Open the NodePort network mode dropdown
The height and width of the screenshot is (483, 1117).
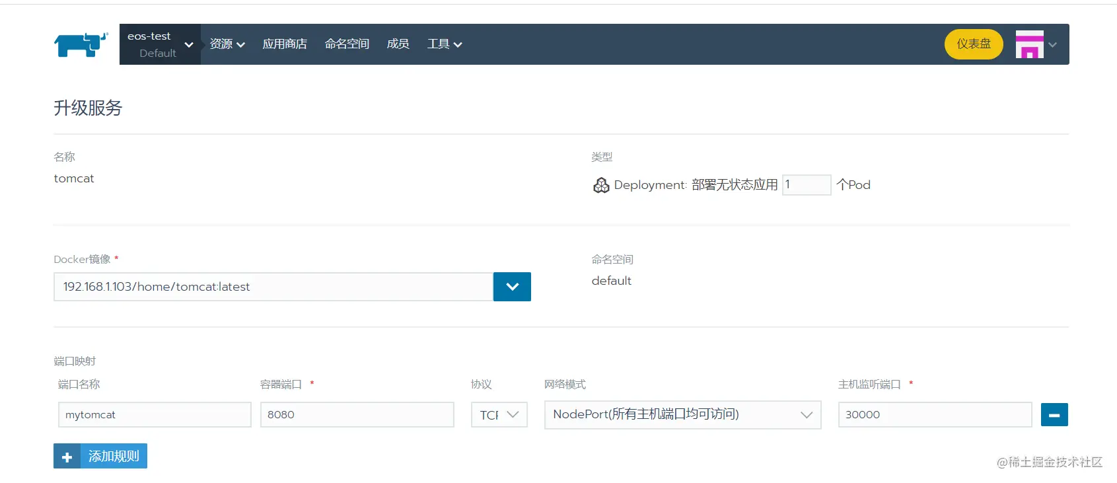(682, 415)
